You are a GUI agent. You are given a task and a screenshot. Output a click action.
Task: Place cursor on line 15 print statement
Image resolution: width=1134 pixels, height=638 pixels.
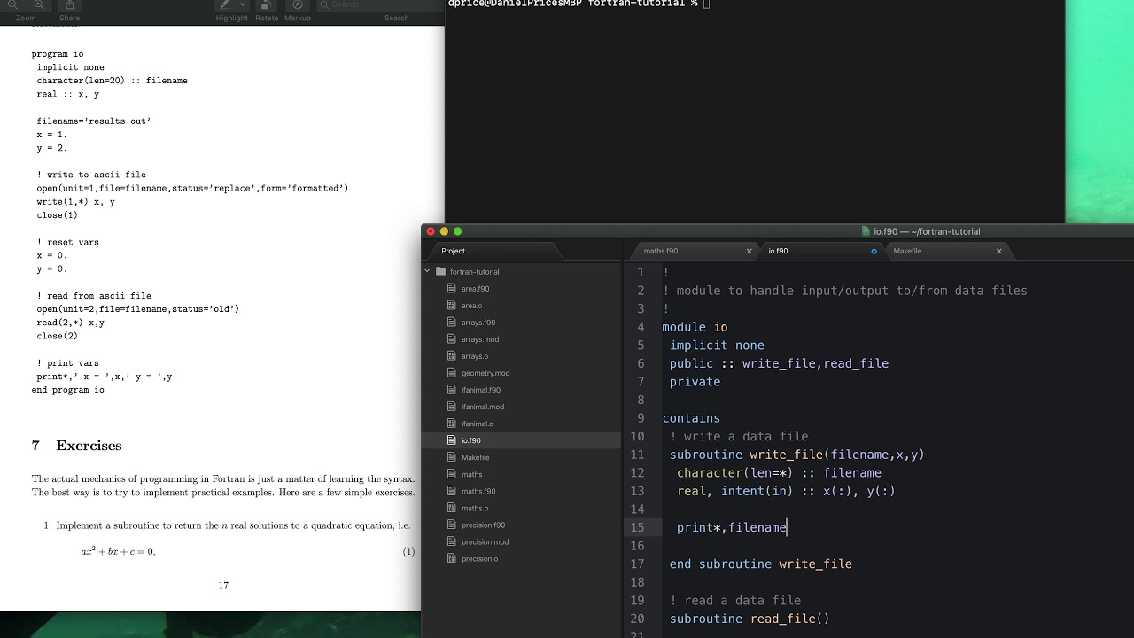pyautogui.click(x=732, y=527)
